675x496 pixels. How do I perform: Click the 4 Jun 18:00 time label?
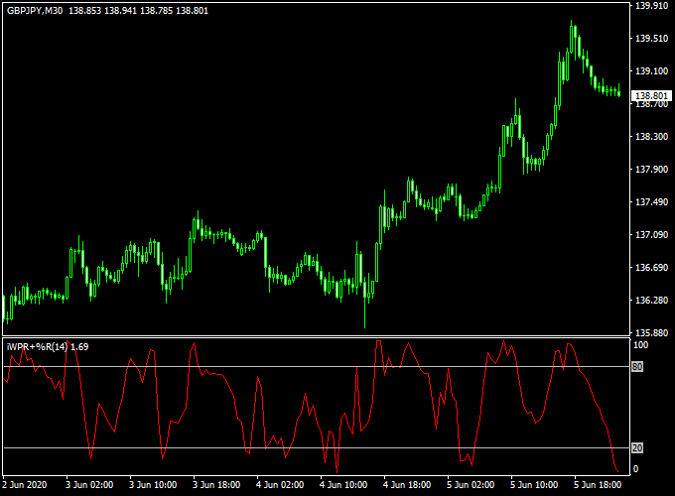[x=407, y=485]
